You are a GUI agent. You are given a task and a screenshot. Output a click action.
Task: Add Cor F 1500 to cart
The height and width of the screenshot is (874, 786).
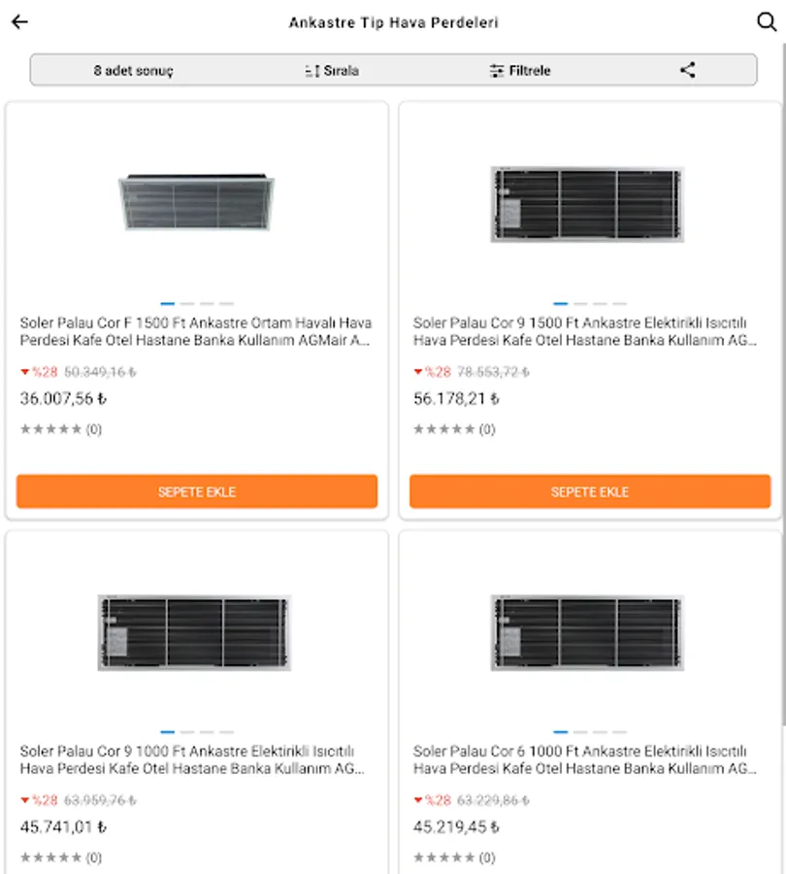(197, 491)
